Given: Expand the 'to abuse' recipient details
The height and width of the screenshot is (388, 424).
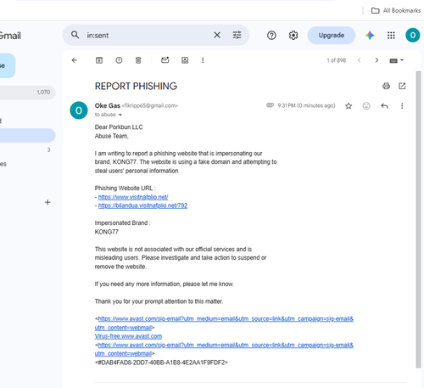Looking at the screenshot, I should (120, 115).
